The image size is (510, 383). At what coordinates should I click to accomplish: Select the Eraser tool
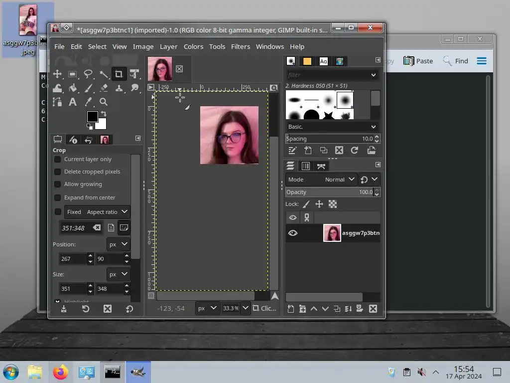tap(104, 88)
